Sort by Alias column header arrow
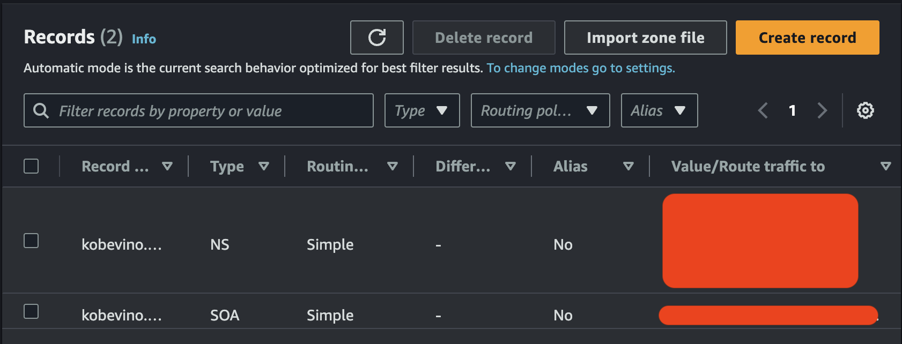Image resolution: width=902 pixels, height=344 pixels. (628, 166)
